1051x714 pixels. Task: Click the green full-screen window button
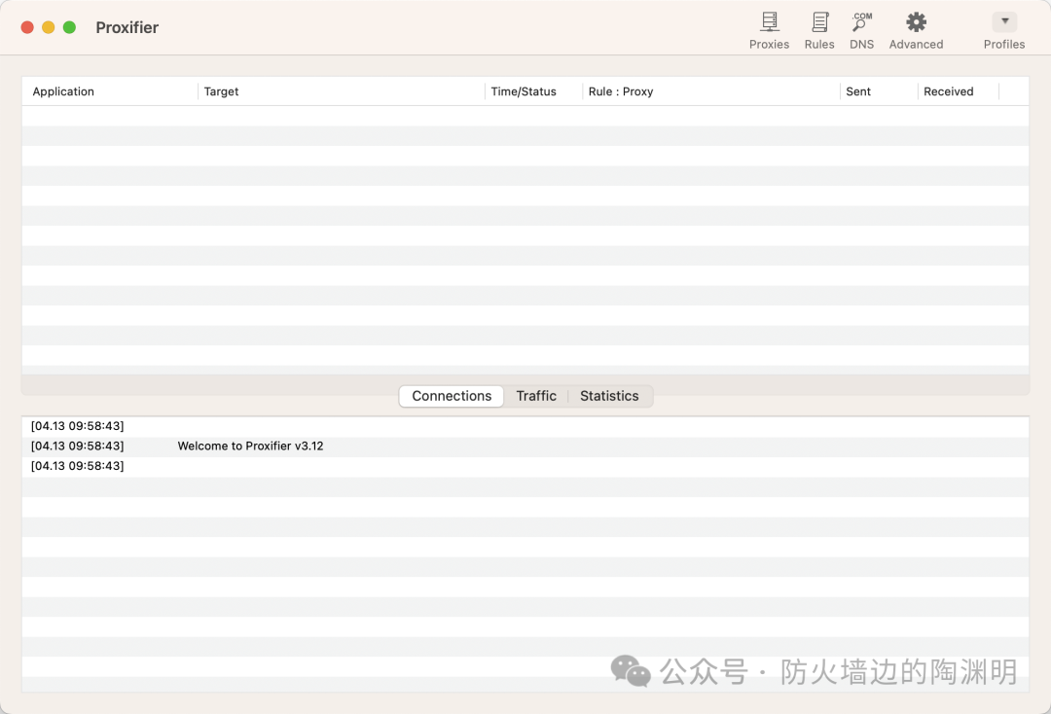[69, 27]
